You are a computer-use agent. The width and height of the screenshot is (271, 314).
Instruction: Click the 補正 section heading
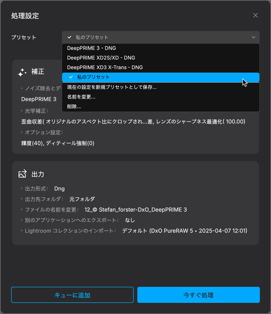38,72
